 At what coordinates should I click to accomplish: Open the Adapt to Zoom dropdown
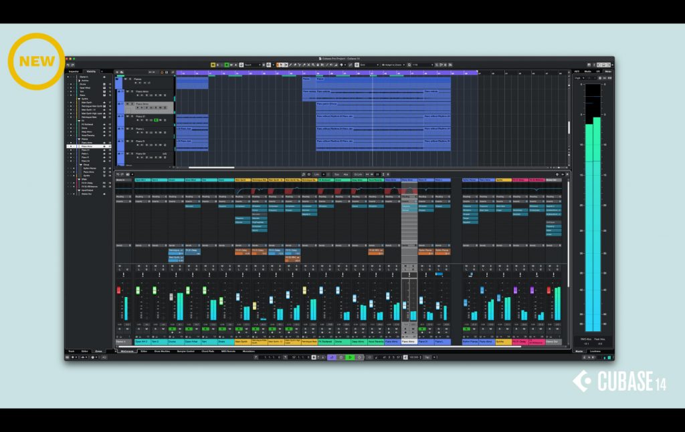coord(394,65)
